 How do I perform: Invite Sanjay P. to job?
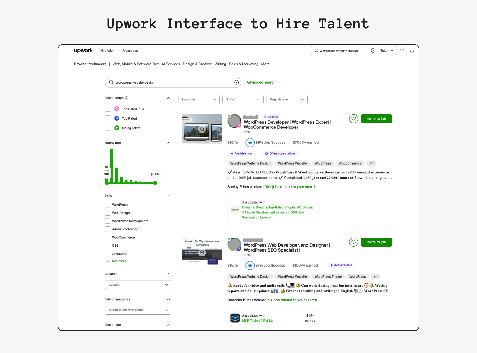click(376, 119)
